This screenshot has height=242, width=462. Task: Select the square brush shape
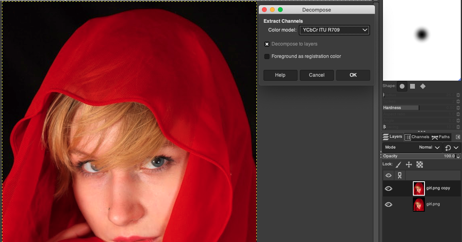click(412, 86)
